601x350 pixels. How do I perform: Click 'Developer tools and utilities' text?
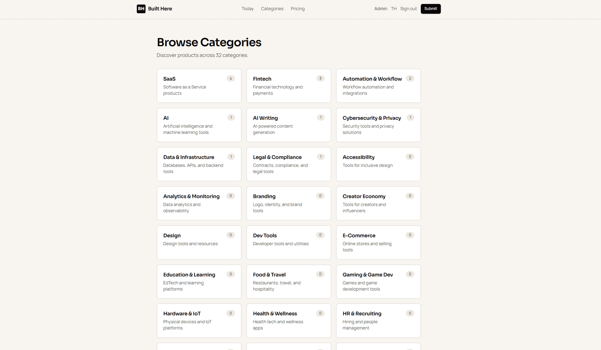(x=281, y=244)
